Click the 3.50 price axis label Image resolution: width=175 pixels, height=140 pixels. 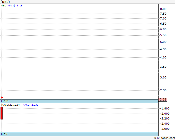[163, 67]
